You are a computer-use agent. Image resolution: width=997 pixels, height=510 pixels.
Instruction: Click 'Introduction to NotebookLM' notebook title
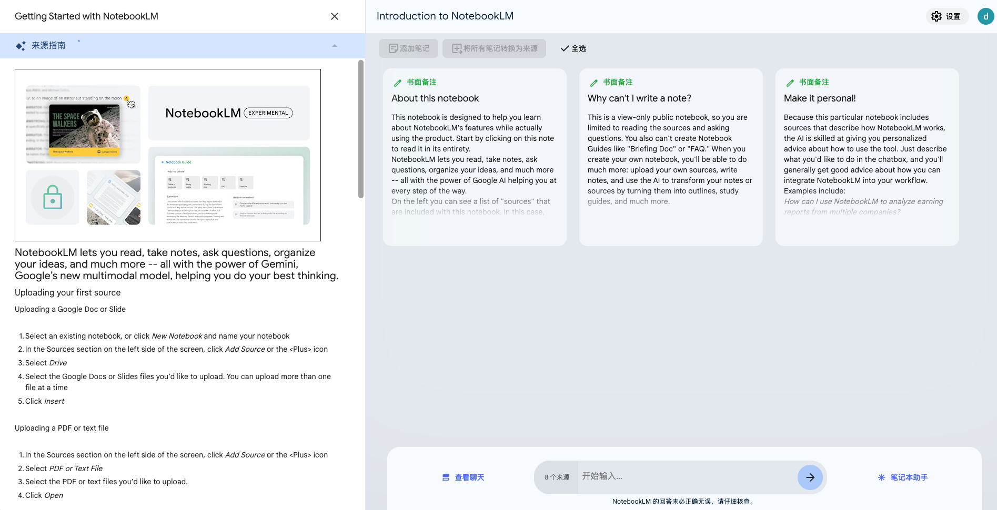pos(445,16)
